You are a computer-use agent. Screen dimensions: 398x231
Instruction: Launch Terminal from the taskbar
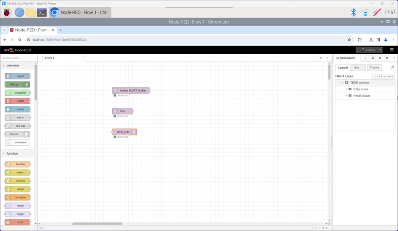[x=41, y=13]
